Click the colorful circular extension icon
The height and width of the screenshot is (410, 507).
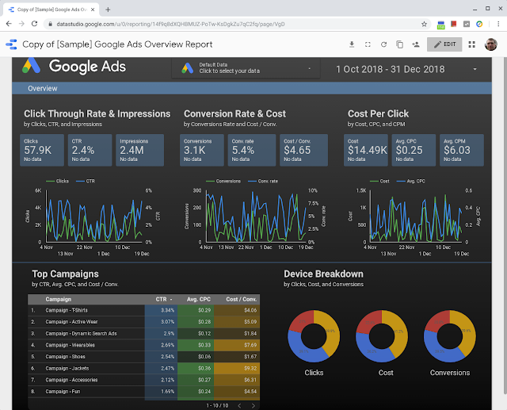(x=479, y=24)
